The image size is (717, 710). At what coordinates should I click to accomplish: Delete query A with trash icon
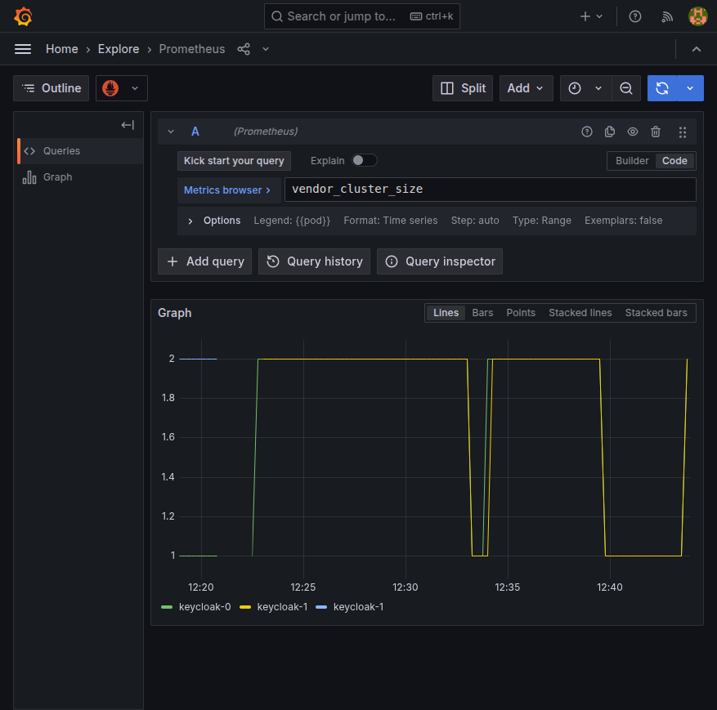pyautogui.click(x=655, y=132)
